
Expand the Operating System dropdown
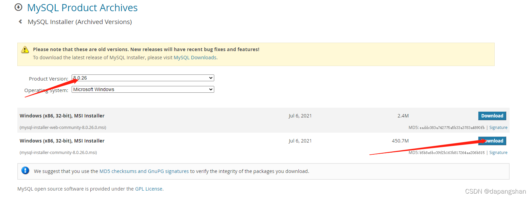[143, 89]
